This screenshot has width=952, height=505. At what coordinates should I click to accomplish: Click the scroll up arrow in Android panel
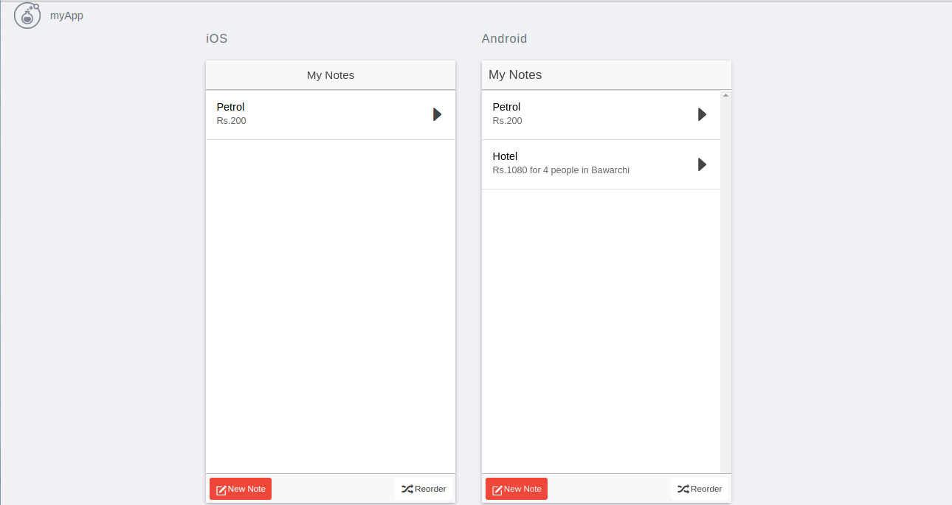725,95
